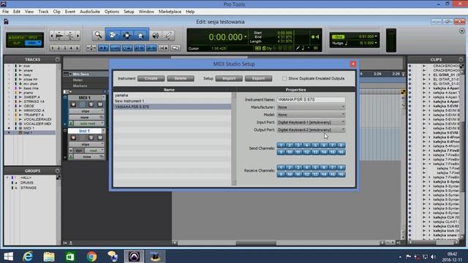Click the Groups list options icon
The height and width of the screenshot is (263, 468).
tap(57, 170)
